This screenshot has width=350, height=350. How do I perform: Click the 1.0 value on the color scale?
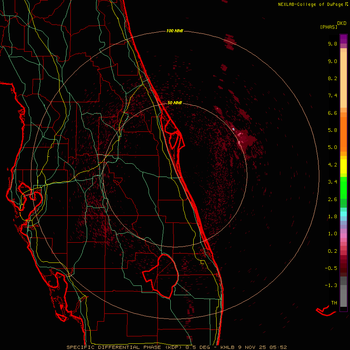point(332,234)
